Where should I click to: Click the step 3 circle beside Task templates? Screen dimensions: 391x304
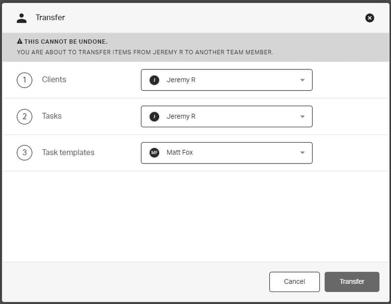click(24, 153)
